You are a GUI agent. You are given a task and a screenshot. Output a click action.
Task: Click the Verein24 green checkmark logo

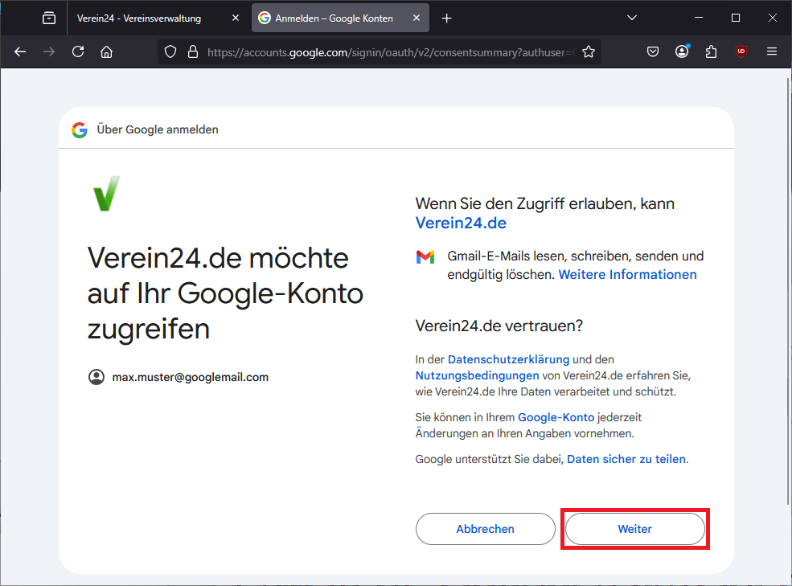click(x=107, y=194)
